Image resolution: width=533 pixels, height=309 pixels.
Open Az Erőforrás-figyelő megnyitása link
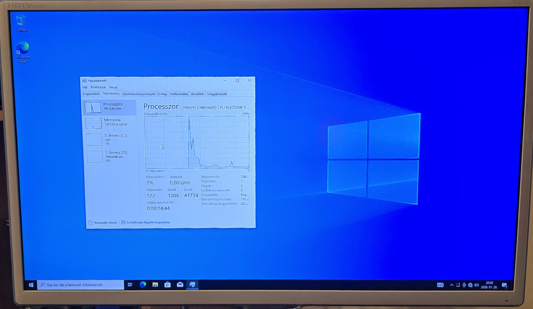(145, 222)
